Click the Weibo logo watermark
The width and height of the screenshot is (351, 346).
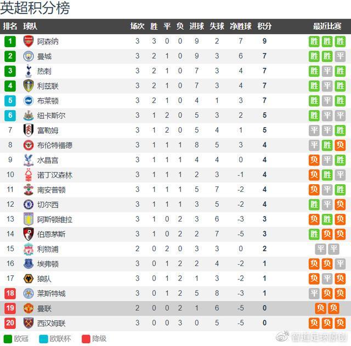click(282, 336)
